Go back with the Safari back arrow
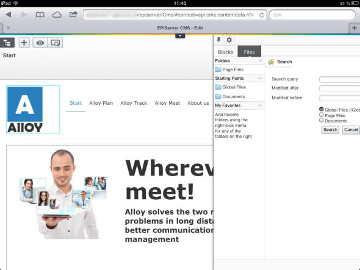Viewport: 360px width, 270px height. tap(9, 15)
